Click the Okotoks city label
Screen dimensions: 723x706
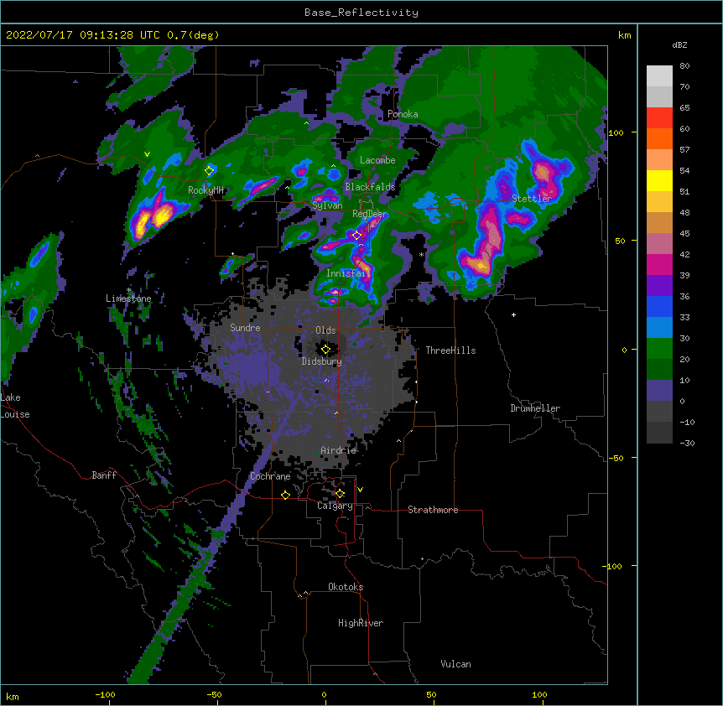[x=346, y=587]
